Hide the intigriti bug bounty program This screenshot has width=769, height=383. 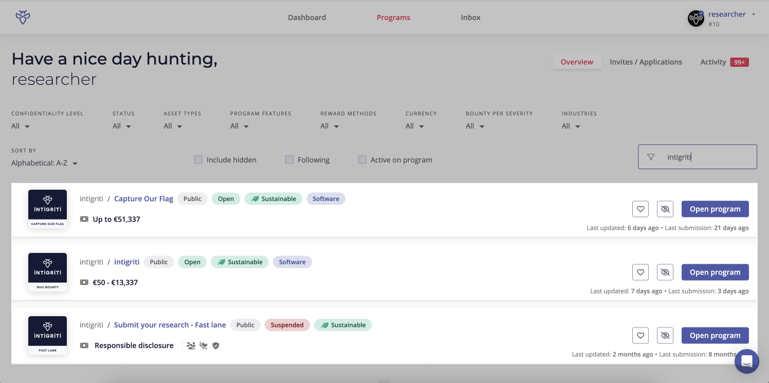click(x=665, y=272)
